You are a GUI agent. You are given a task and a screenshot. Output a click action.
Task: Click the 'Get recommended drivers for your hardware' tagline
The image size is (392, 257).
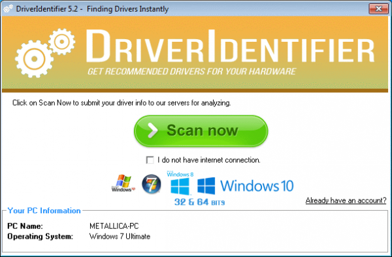(191, 71)
